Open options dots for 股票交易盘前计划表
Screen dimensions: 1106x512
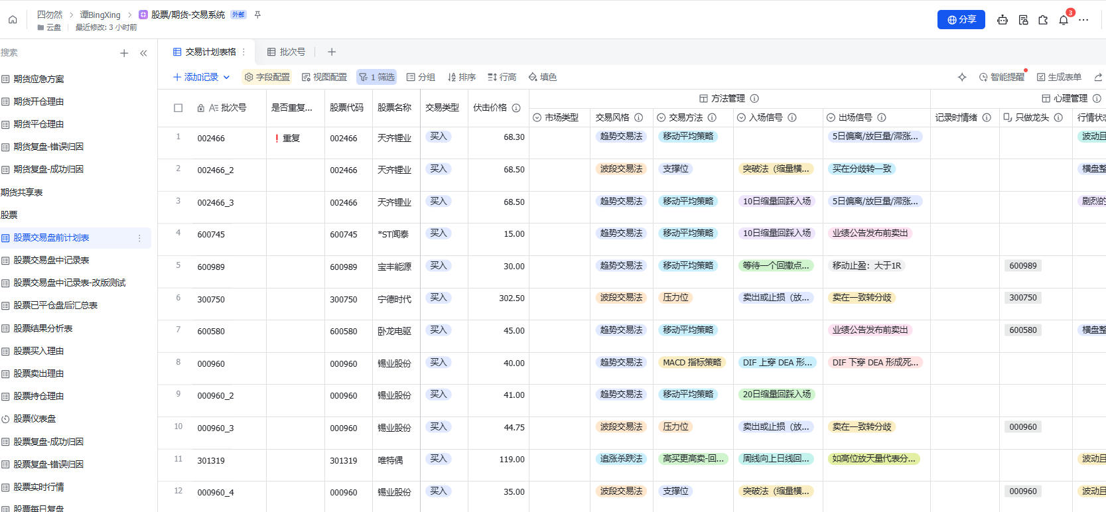pos(139,238)
